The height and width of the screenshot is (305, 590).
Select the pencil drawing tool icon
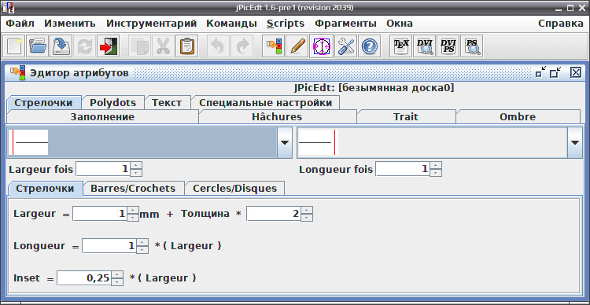(297, 46)
